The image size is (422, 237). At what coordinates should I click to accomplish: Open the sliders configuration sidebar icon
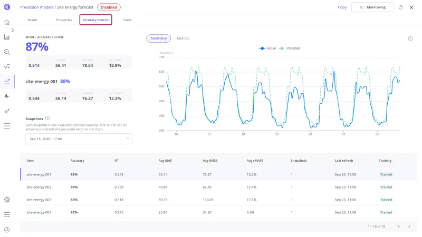coord(7,214)
